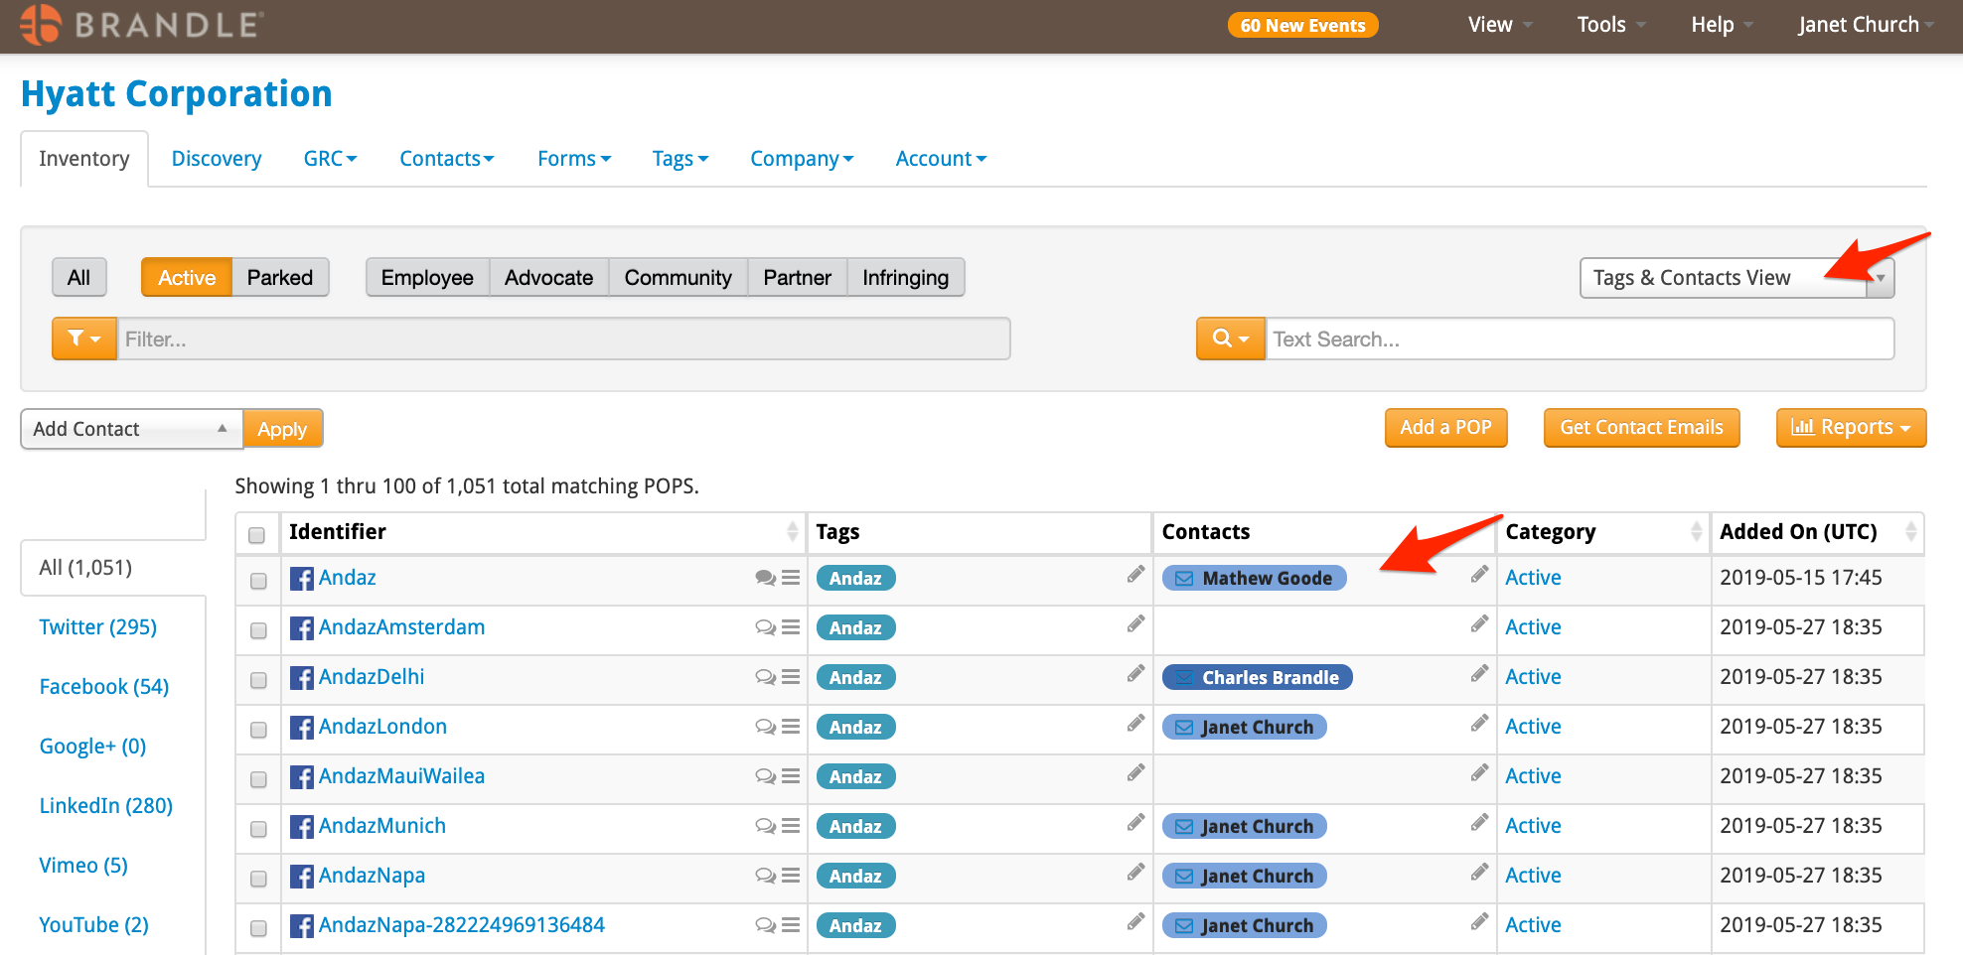Open the Twitter (295) sidebar link
Image resolution: width=1963 pixels, height=955 pixels.
point(98,627)
